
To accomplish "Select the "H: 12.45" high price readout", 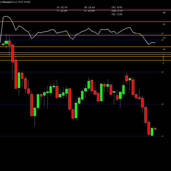I will (90, 8).
